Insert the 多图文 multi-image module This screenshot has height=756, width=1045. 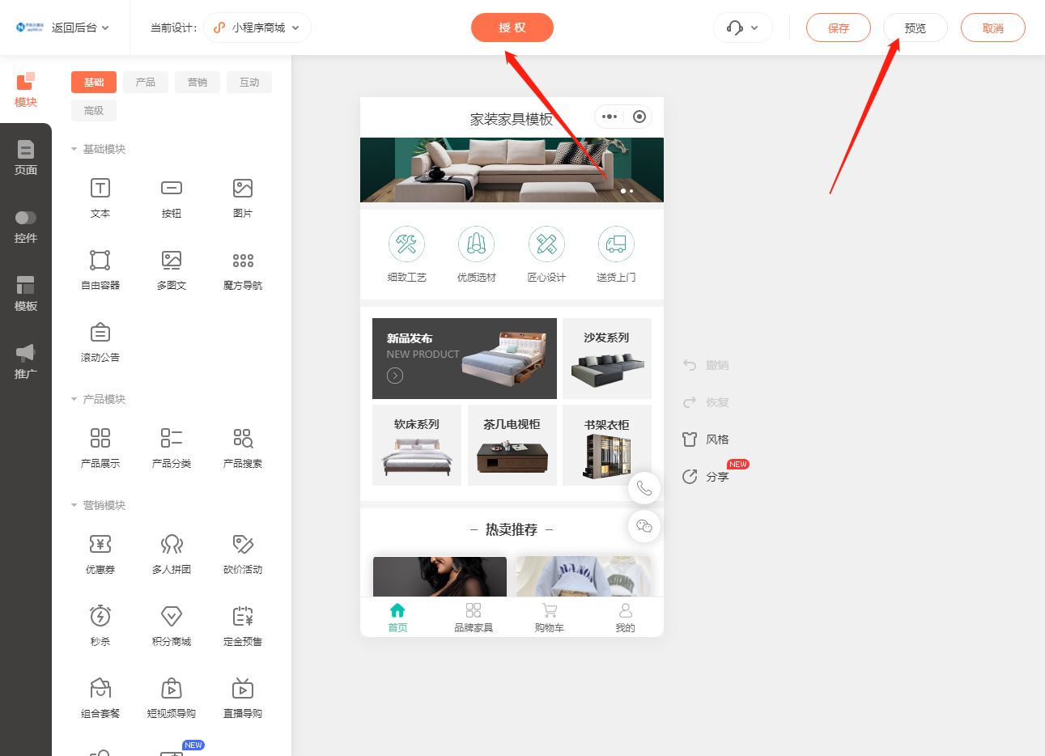click(x=172, y=270)
